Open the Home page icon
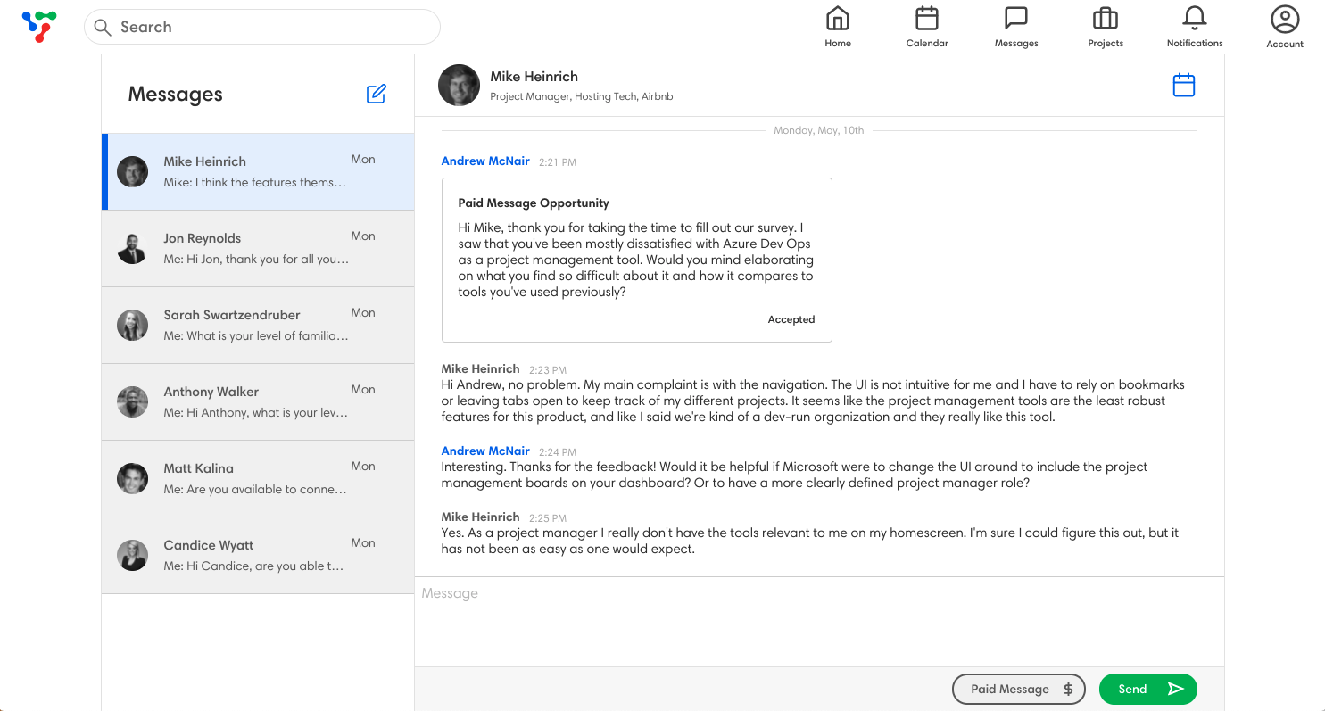Viewport: 1325px width, 711px height. 837,27
